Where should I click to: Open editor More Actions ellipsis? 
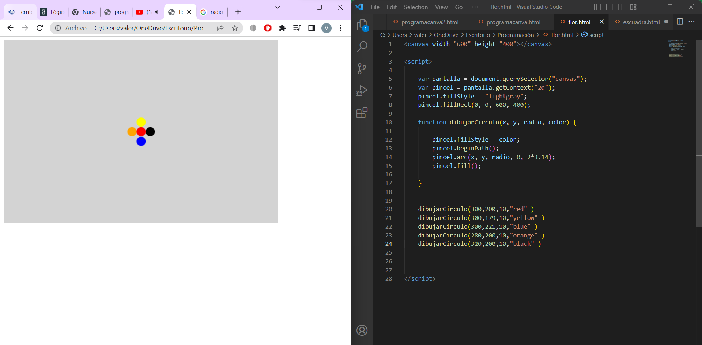691,22
